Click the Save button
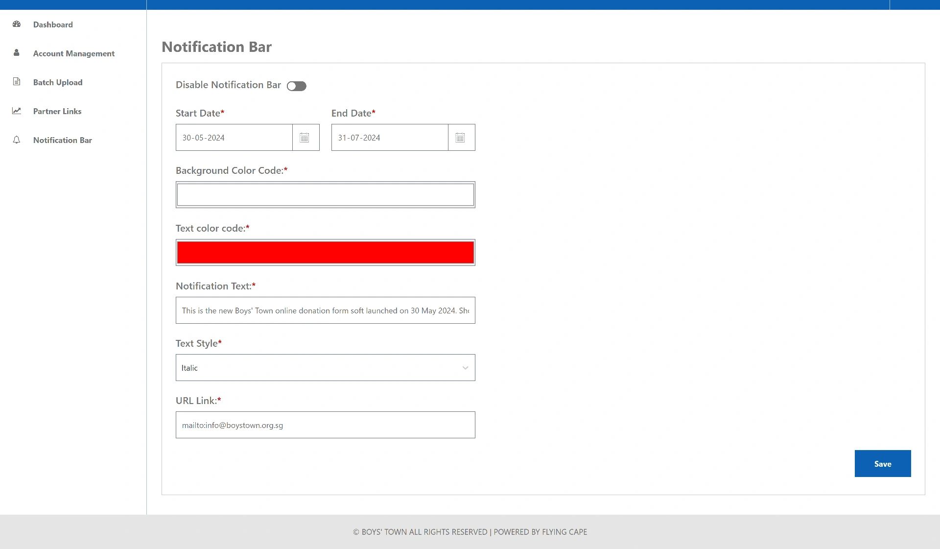Viewport: 940px width, 549px height. (x=882, y=463)
